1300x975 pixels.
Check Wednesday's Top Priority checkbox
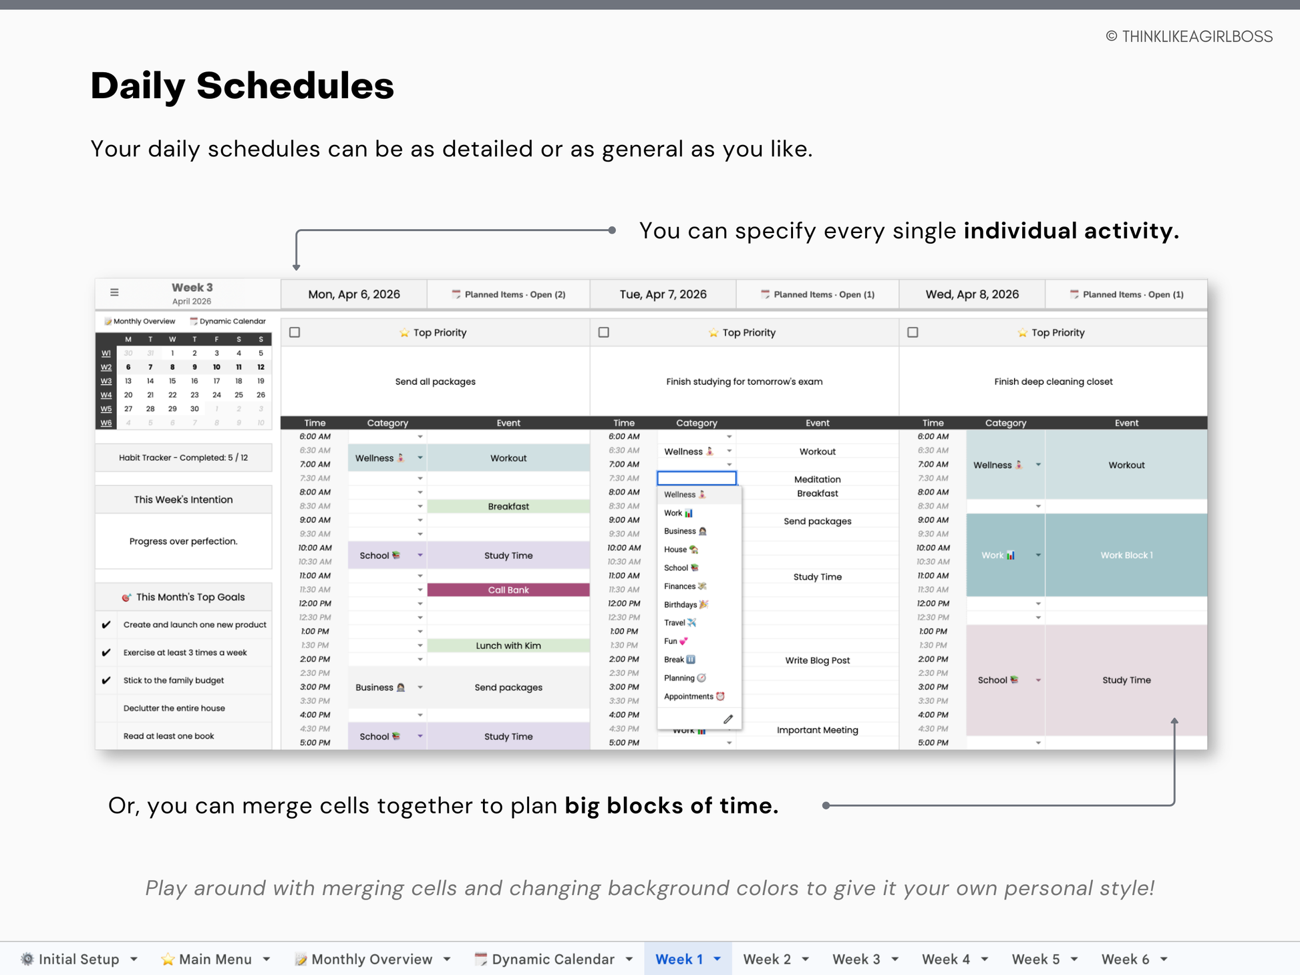pyautogui.click(x=913, y=333)
